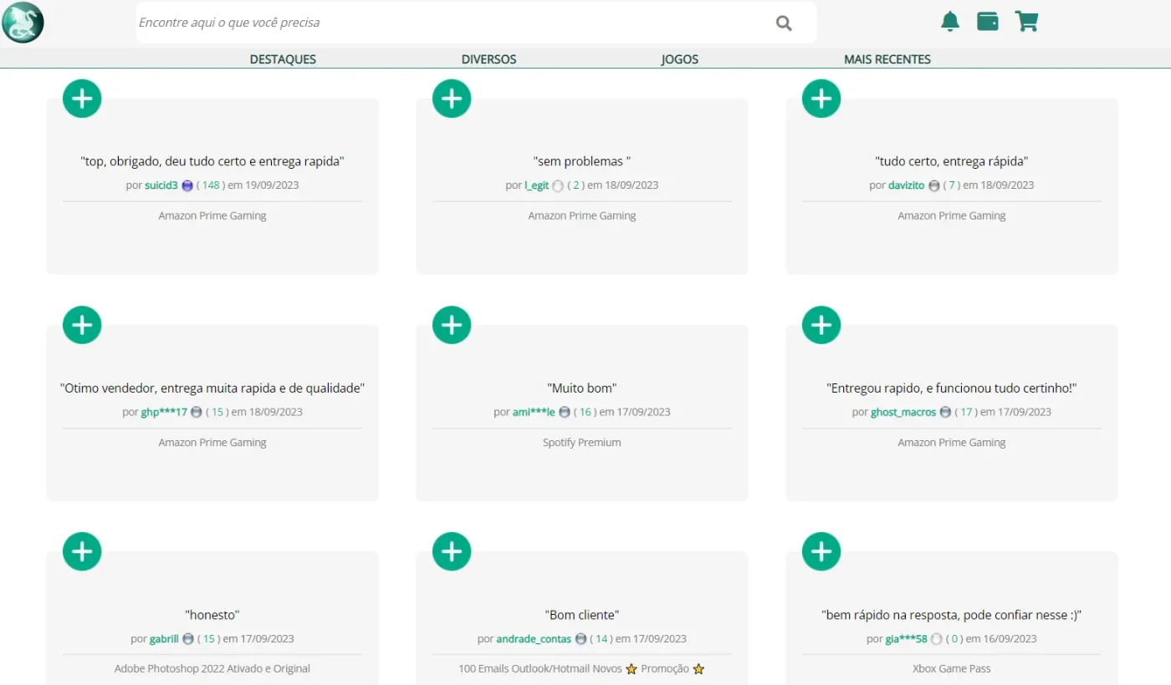
Task: Open Amazon Prime Gaming under davizito's review
Action: (952, 216)
